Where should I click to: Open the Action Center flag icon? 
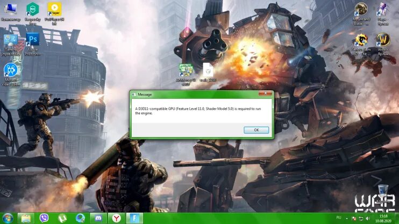coord(354,218)
